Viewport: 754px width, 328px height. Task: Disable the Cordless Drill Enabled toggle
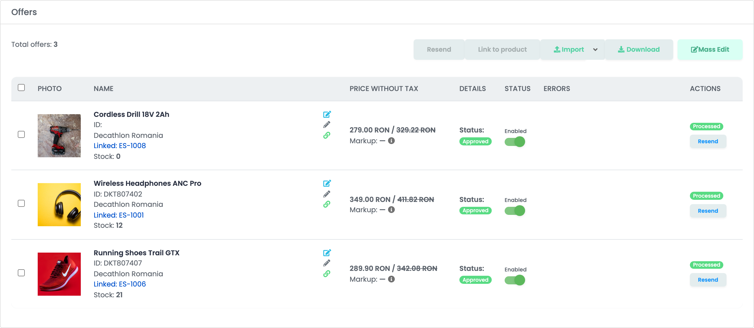coord(515,142)
